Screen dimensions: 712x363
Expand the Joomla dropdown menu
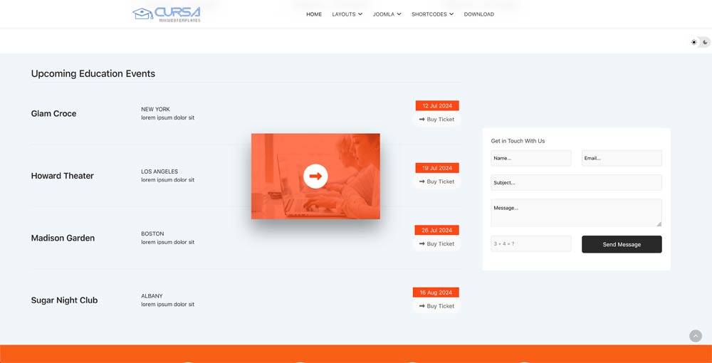click(387, 14)
